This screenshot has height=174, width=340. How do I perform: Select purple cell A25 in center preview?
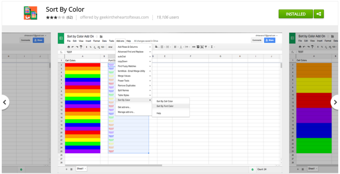point(83,151)
